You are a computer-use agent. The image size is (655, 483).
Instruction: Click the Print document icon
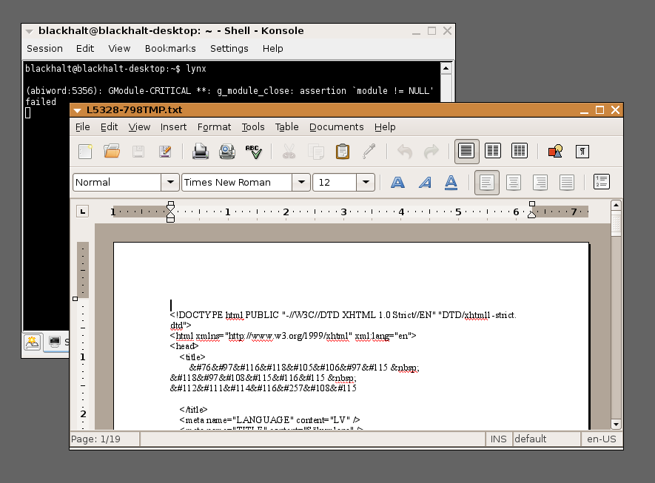pos(201,152)
